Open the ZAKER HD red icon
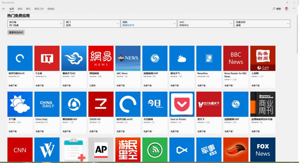This screenshot has height=163, width=299. (101, 104)
